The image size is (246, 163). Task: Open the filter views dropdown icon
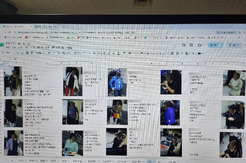point(187,53)
